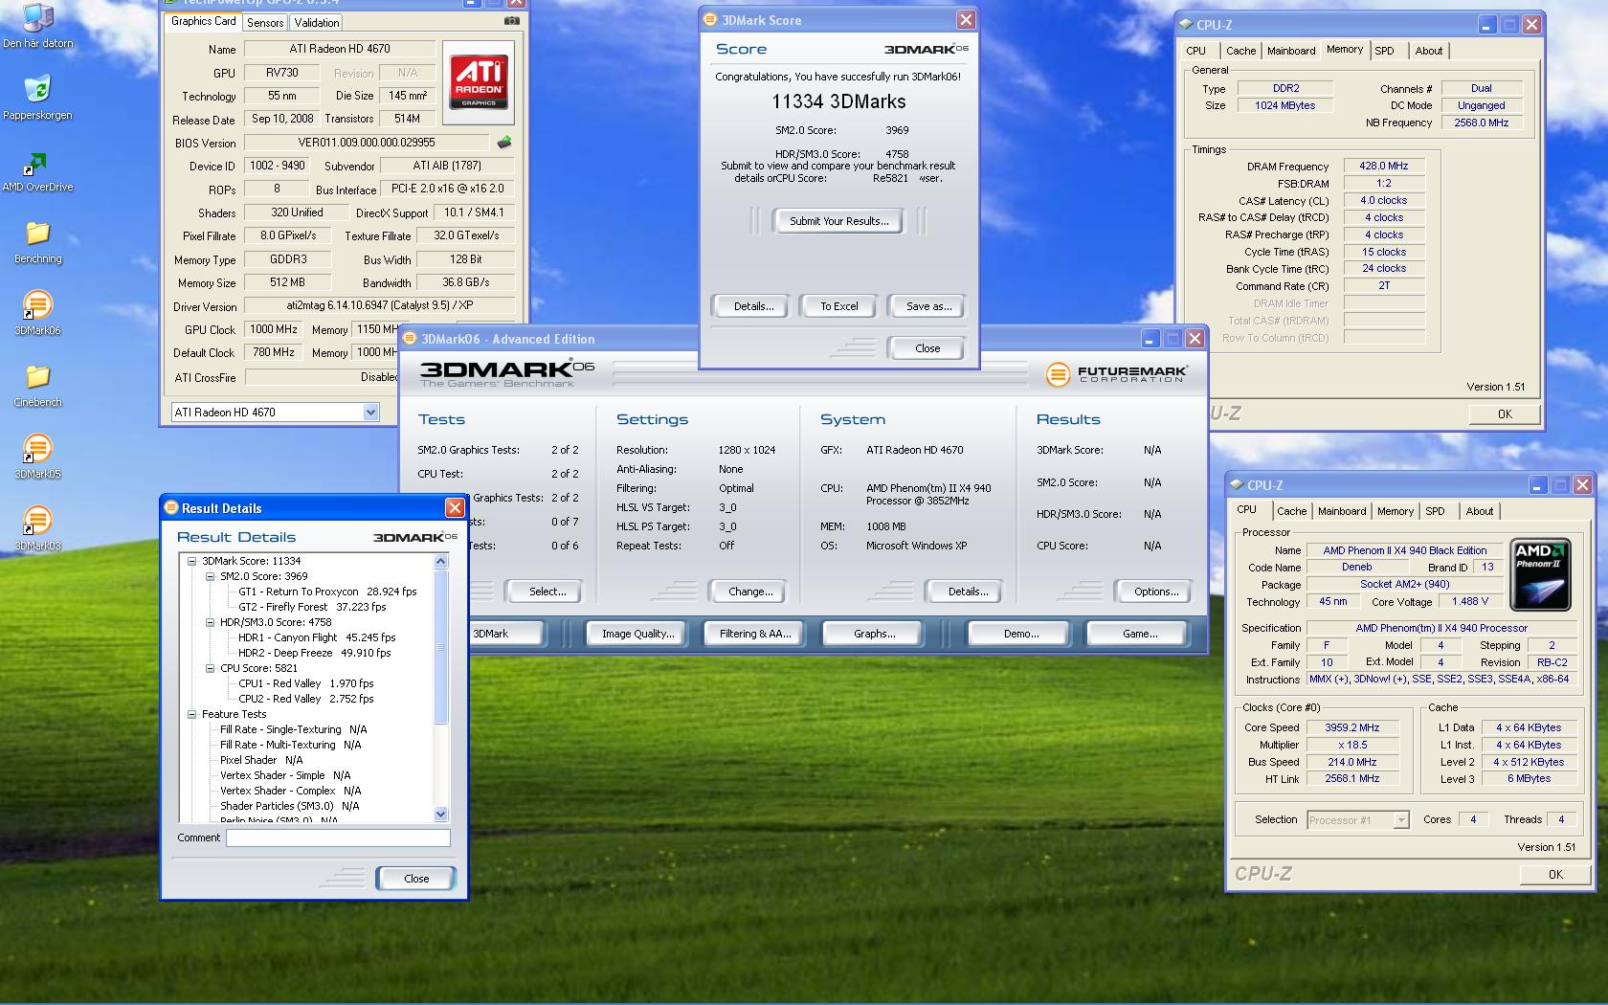The height and width of the screenshot is (1005, 1608).
Task: Click the 3959.2 MHz Core Speed value
Action: pos(1351,727)
